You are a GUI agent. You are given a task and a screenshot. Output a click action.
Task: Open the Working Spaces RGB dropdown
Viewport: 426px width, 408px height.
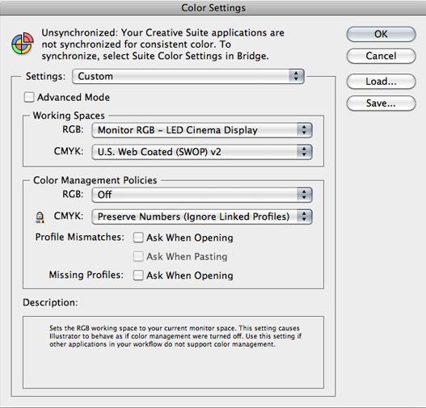[x=202, y=130]
